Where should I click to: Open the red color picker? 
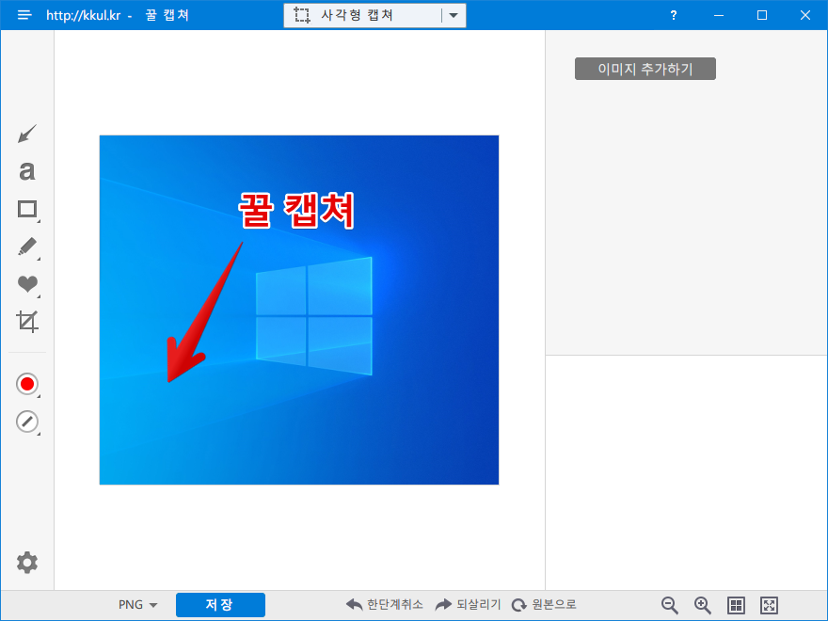(x=27, y=384)
